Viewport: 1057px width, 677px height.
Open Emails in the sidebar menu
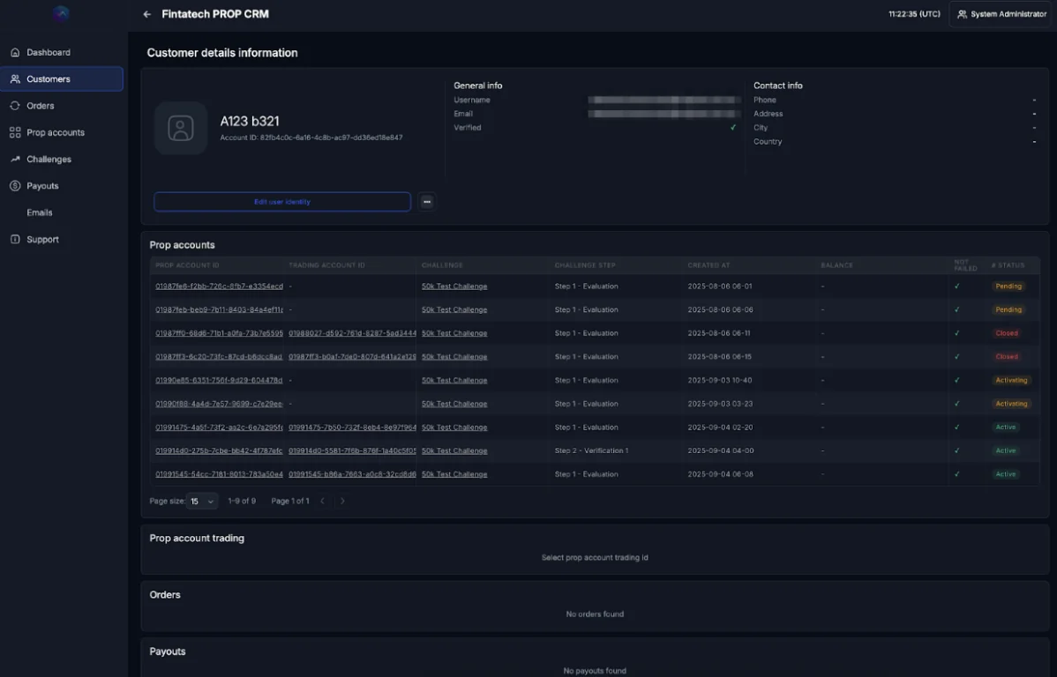click(x=40, y=212)
